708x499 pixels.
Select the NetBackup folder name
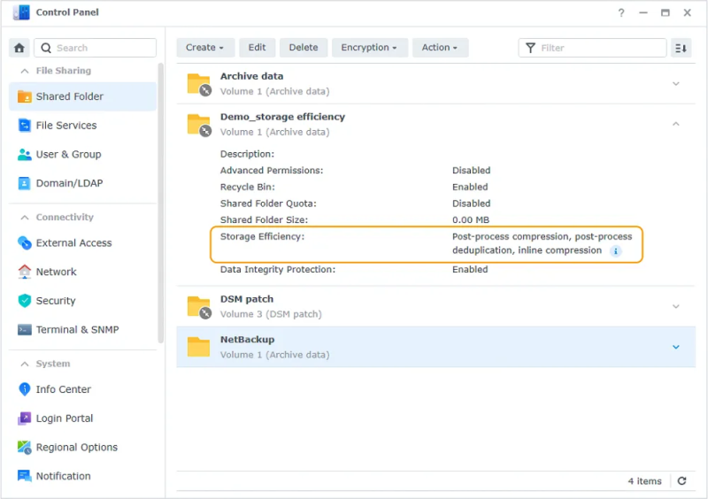tap(247, 340)
